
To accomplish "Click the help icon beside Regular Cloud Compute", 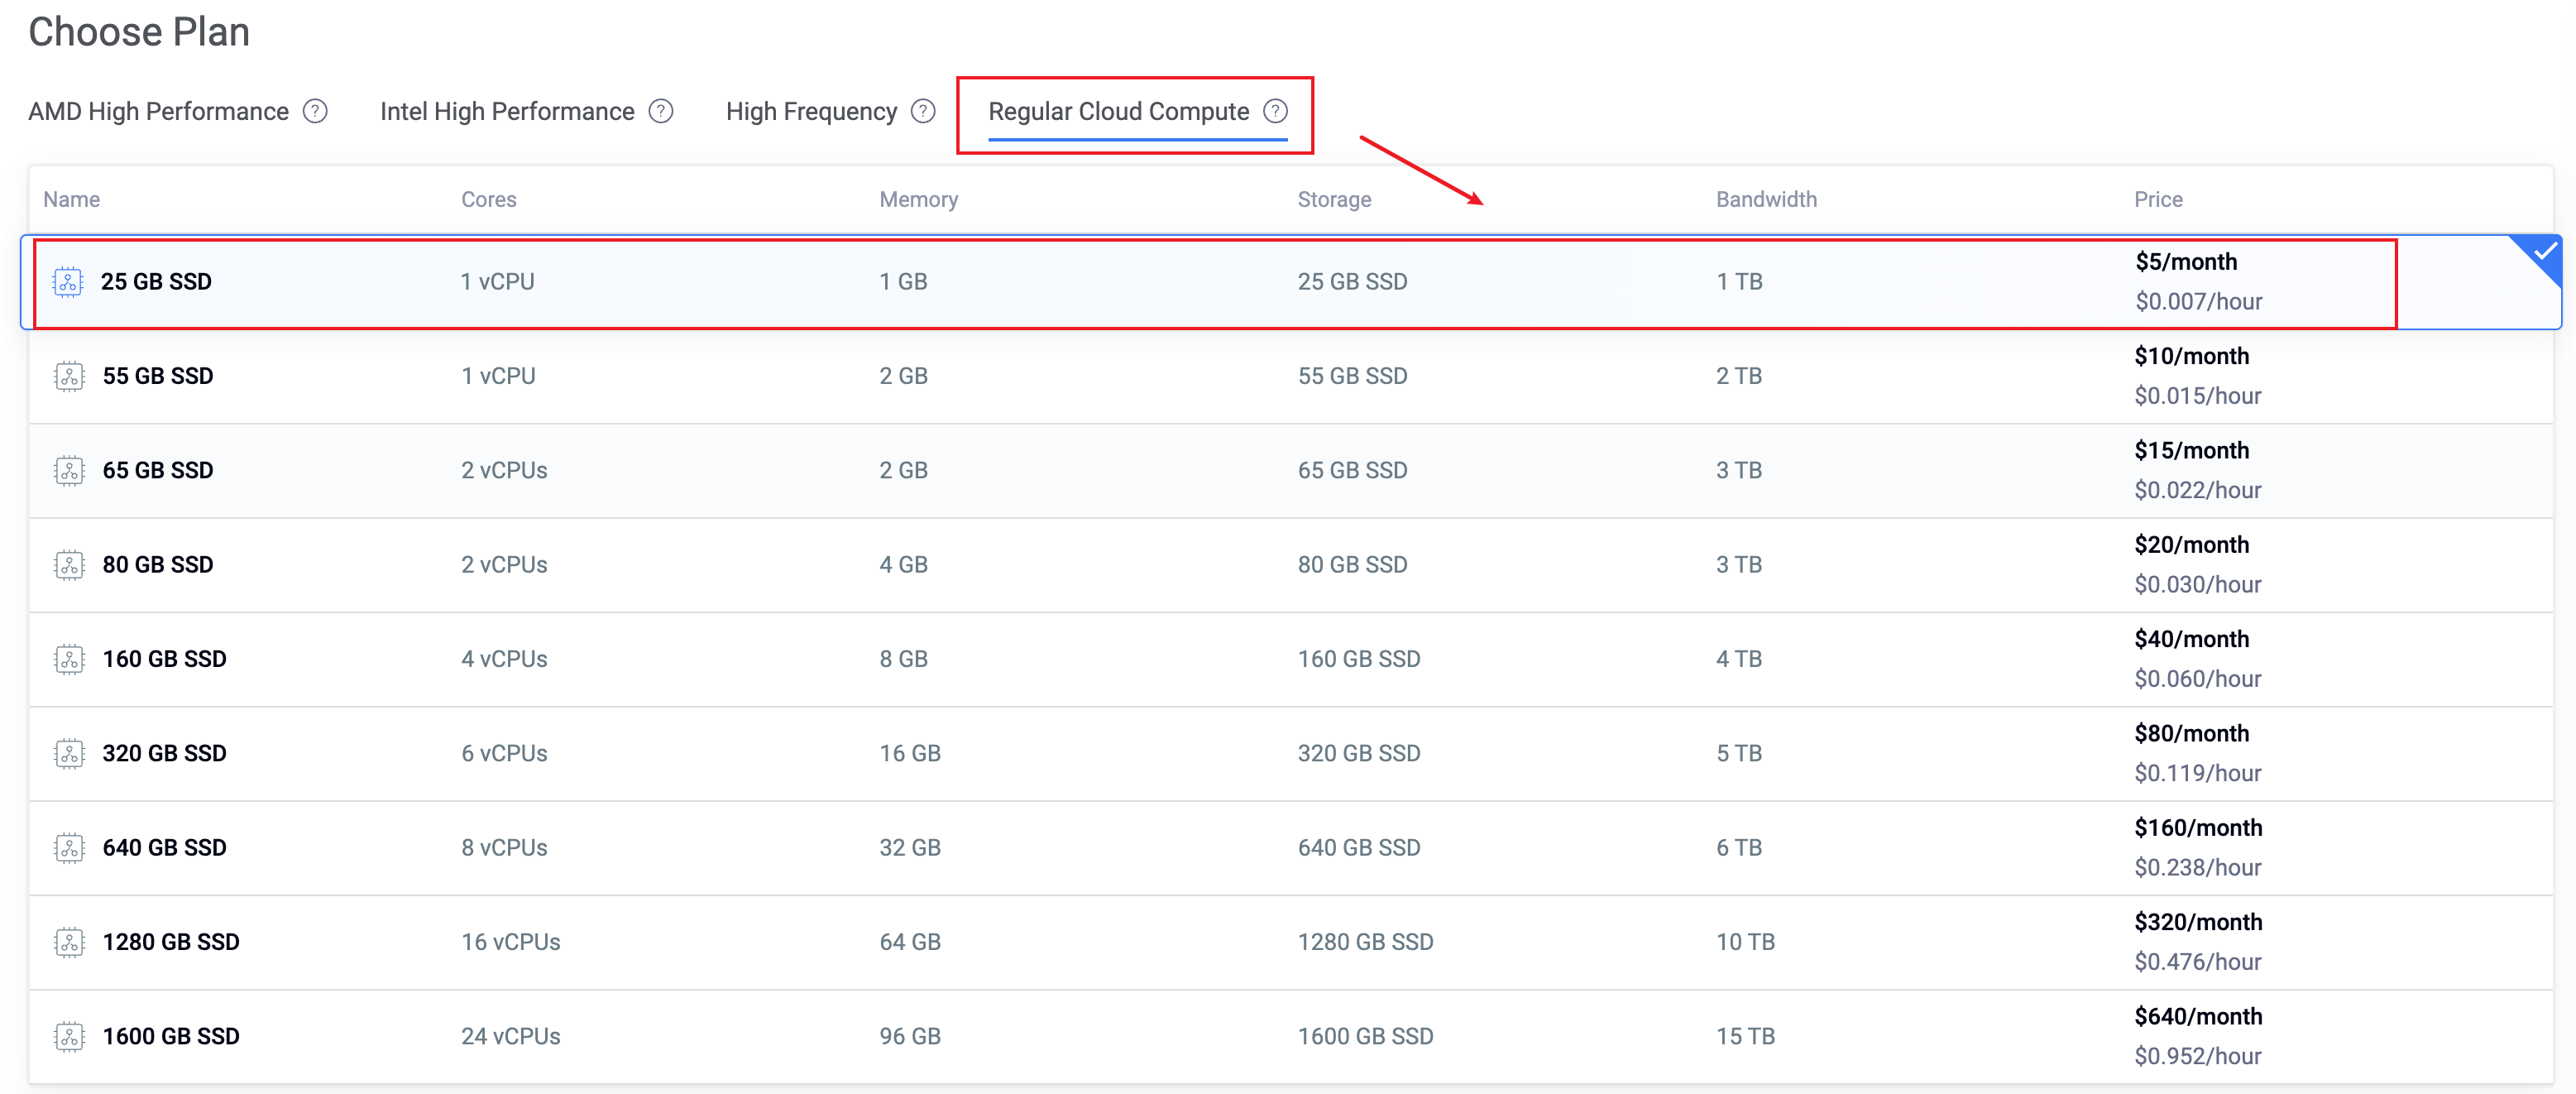I will coord(1275,111).
